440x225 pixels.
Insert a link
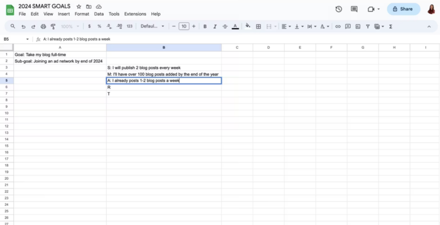coord(338,26)
